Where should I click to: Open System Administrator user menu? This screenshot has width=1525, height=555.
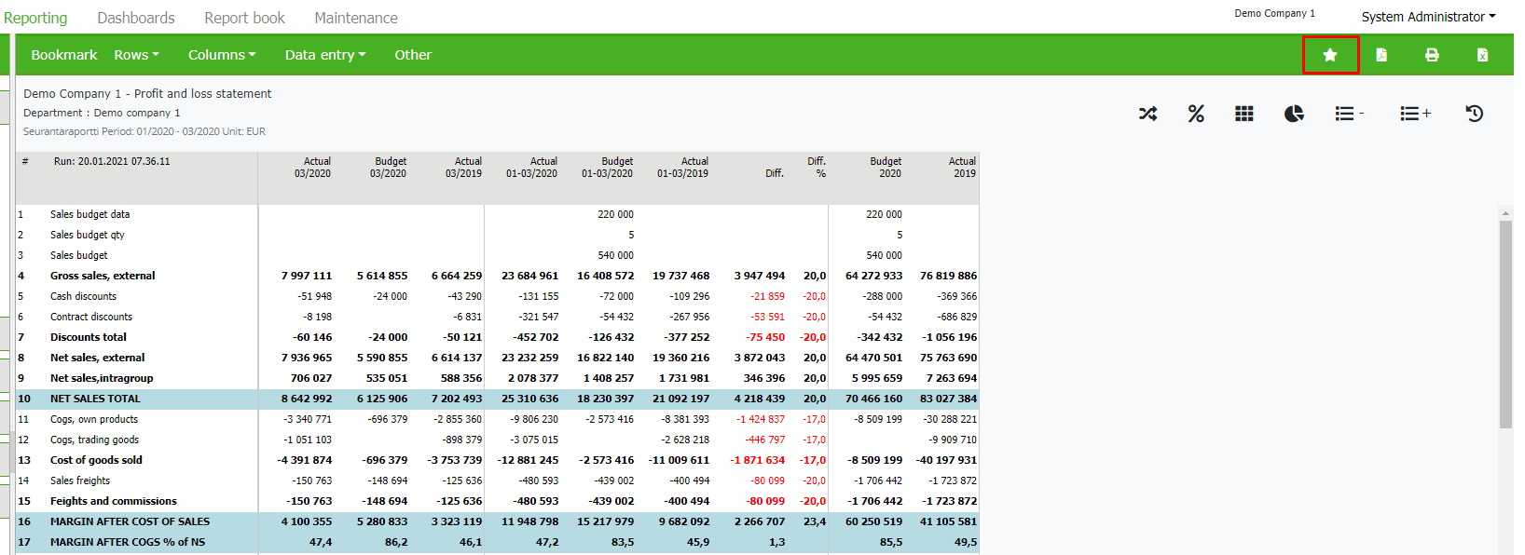tap(1428, 17)
